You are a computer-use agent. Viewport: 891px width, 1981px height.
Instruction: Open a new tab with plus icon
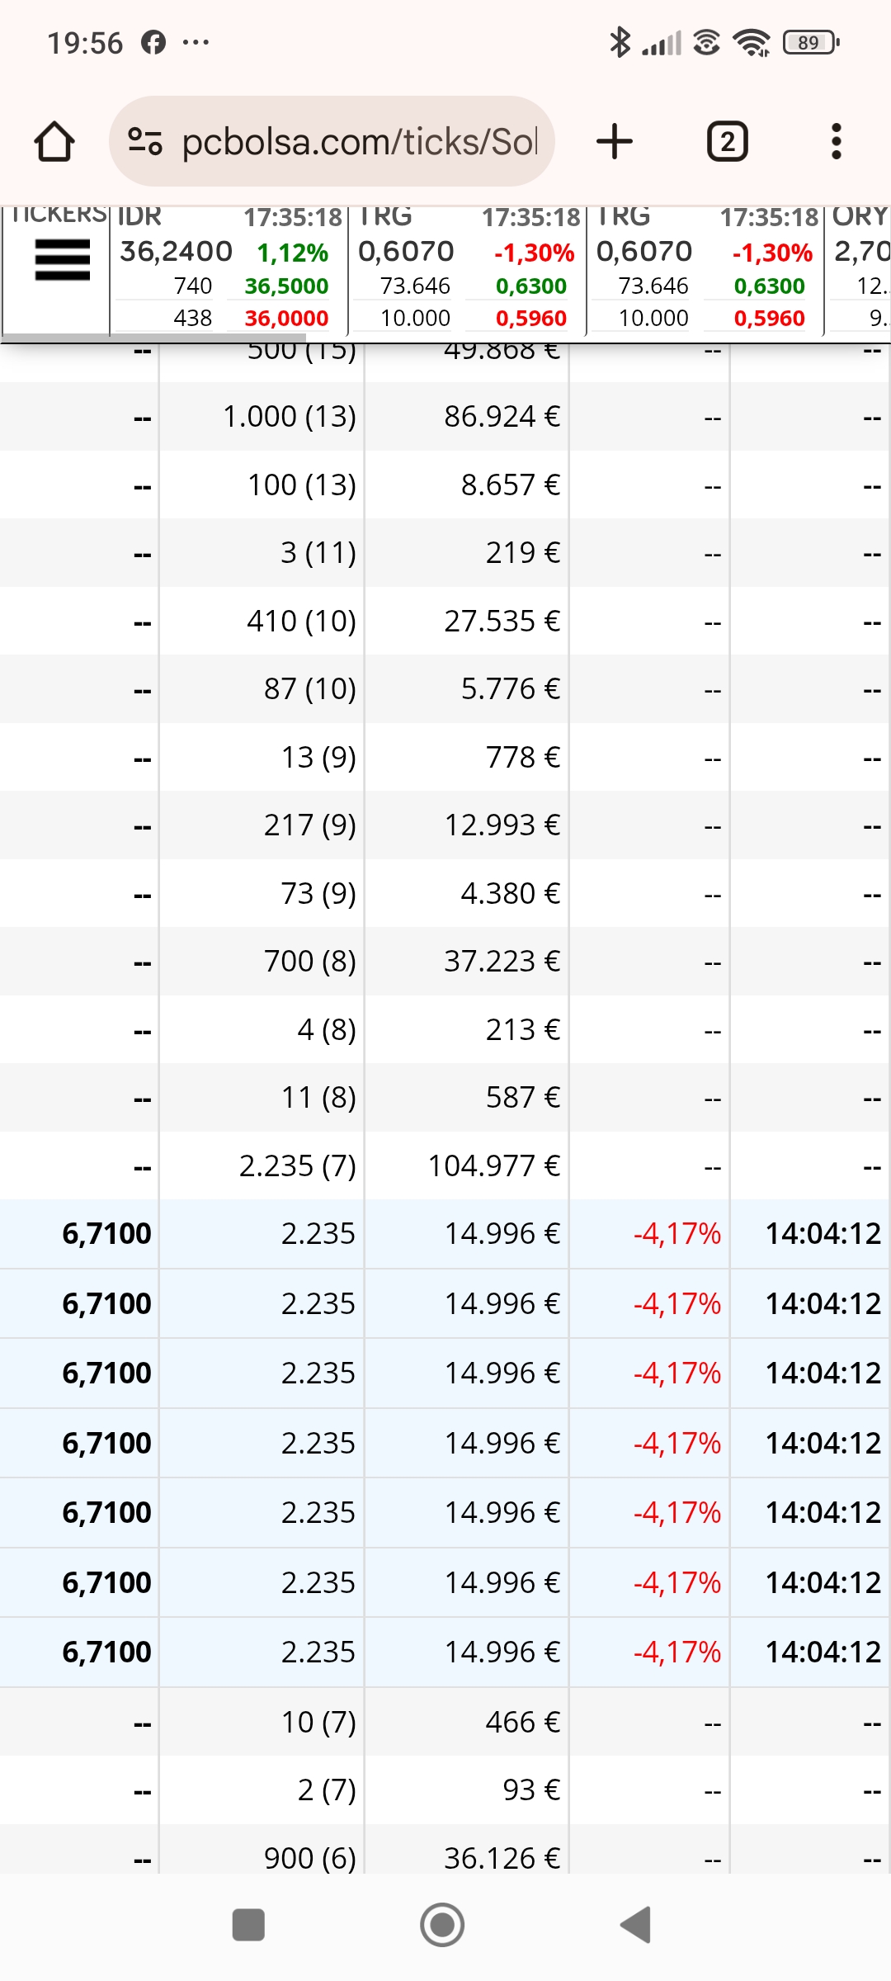point(615,141)
